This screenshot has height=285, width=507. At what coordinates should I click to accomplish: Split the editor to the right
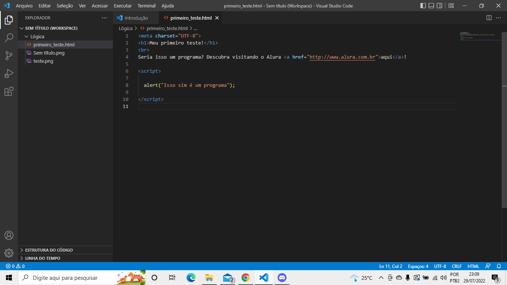pos(489,18)
